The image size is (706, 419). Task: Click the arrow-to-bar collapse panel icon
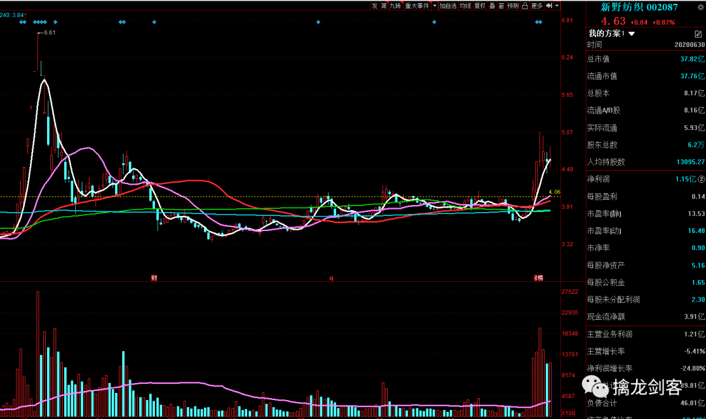click(x=550, y=6)
